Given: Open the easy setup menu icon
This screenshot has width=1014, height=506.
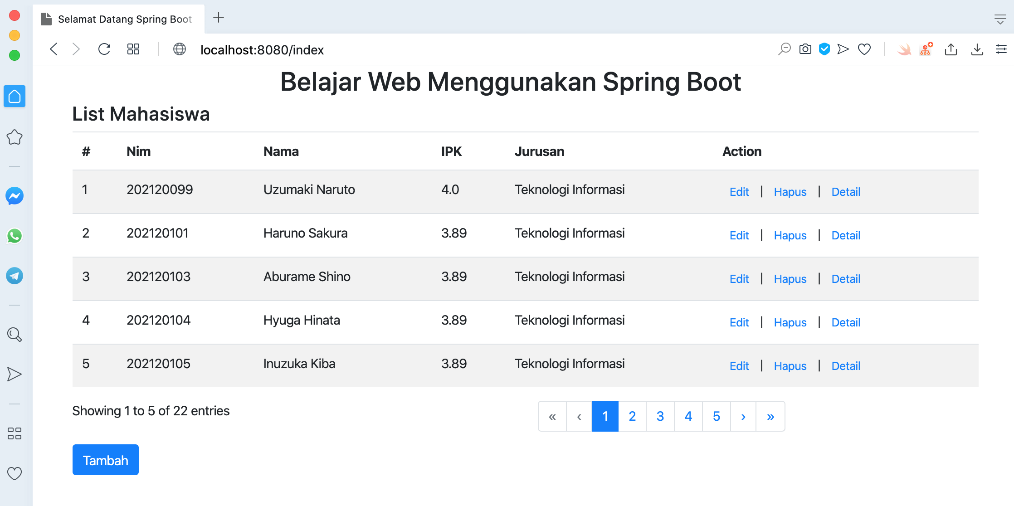Looking at the screenshot, I should [x=1001, y=49].
